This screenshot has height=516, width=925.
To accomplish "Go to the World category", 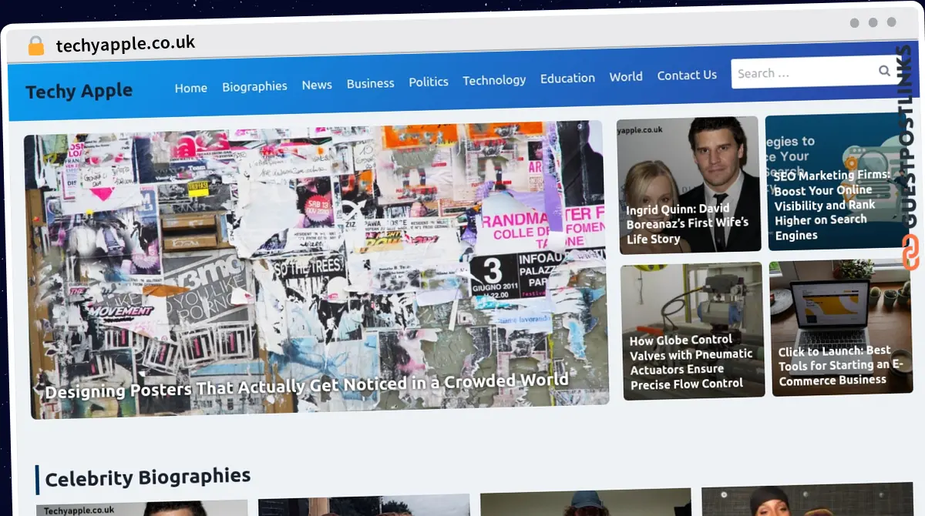I will [626, 76].
